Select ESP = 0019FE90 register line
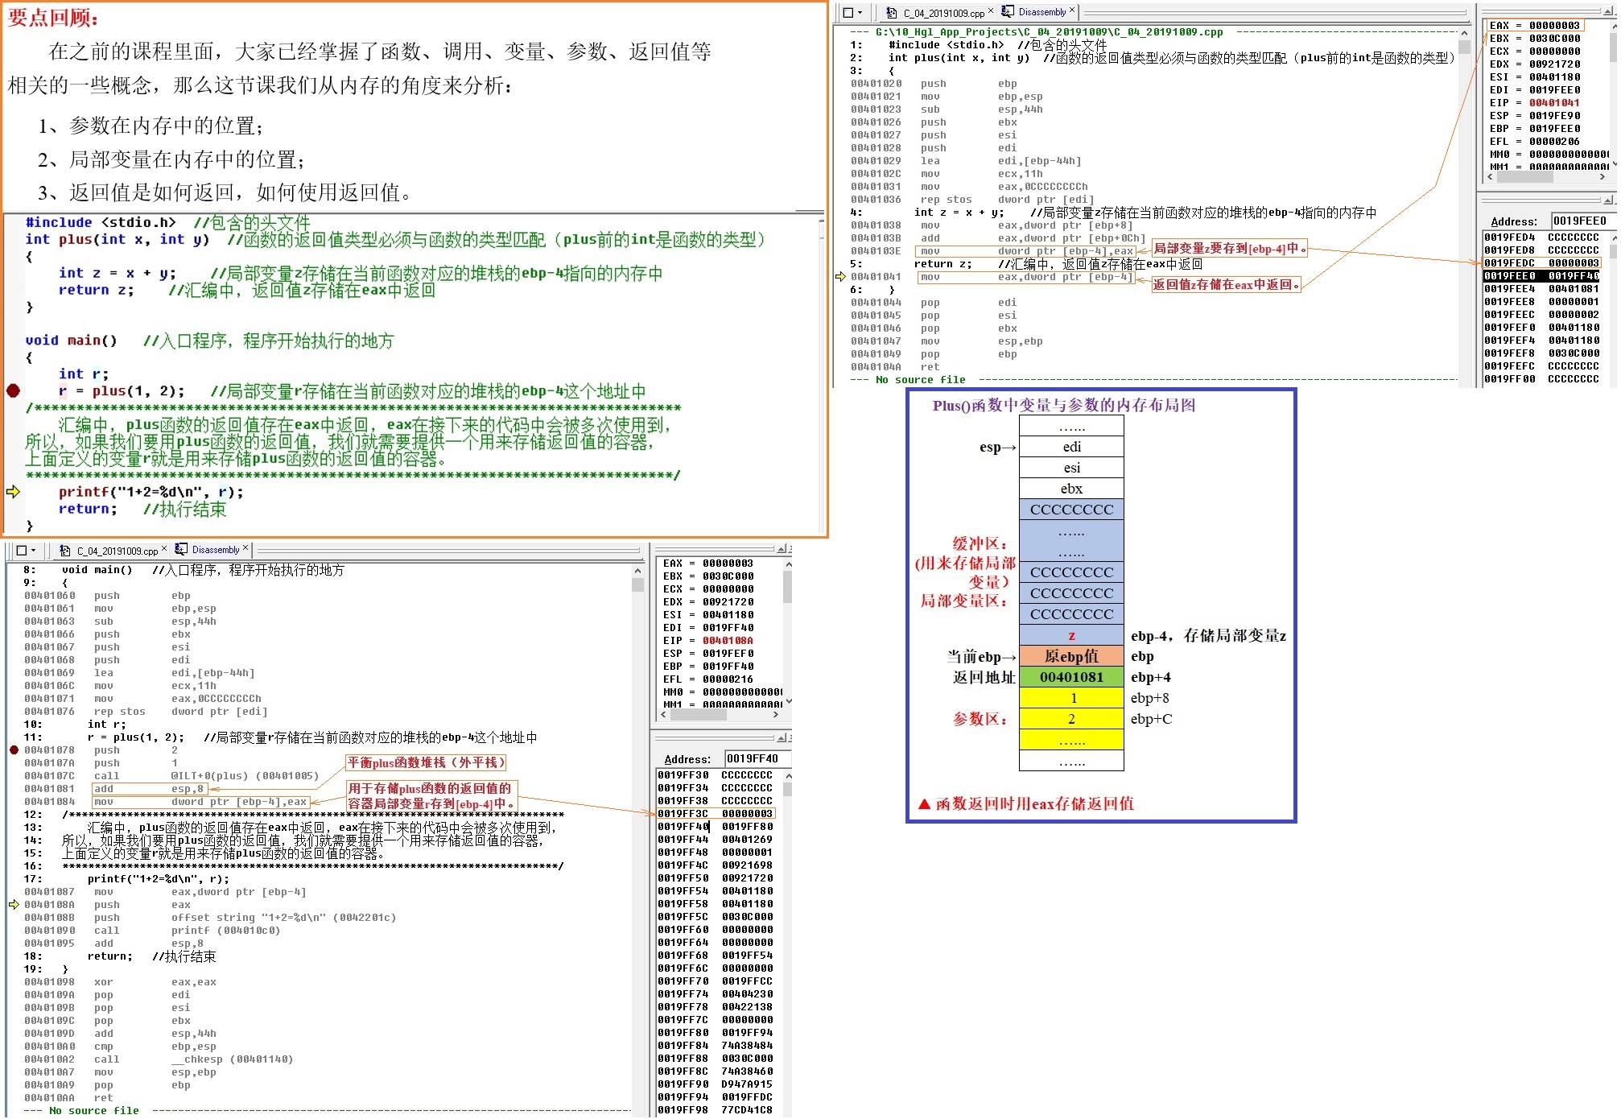The height and width of the screenshot is (1119, 1621). [x=1534, y=115]
